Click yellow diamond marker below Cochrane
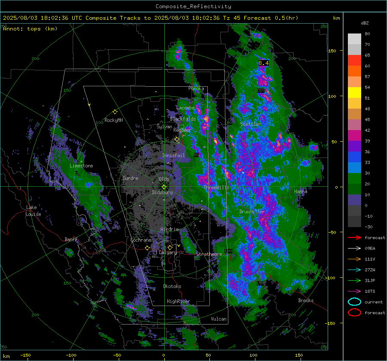This screenshot has width=387, height=361. coord(147,248)
